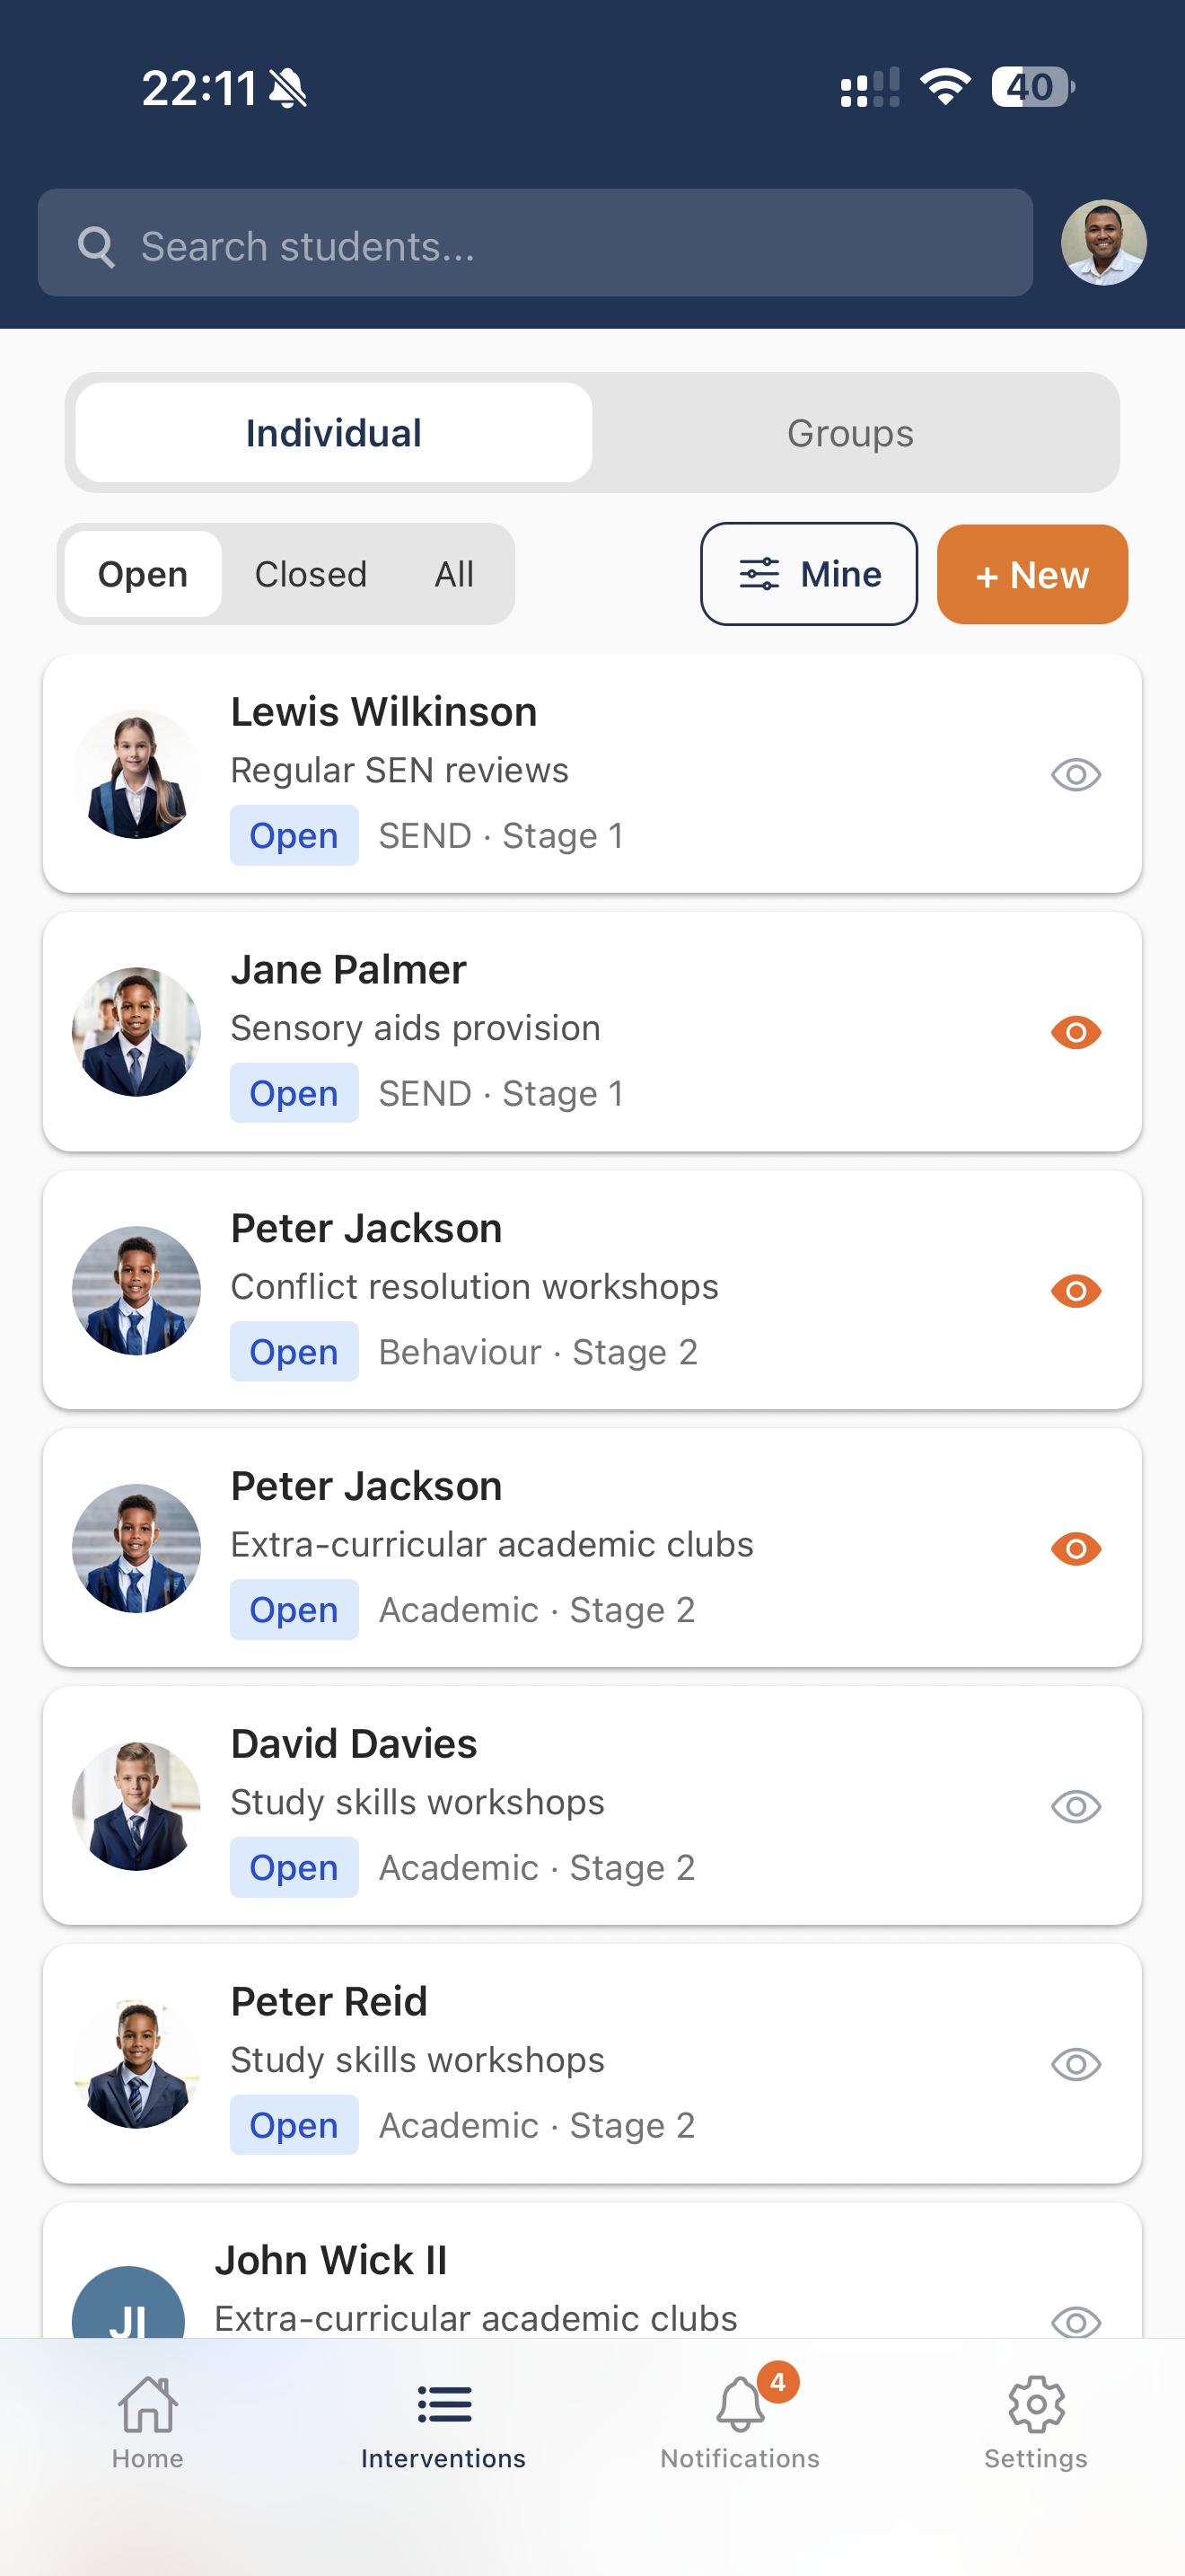Tap the user profile avatar
Viewport: 1185px width, 2576px height.
(x=1103, y=243)
